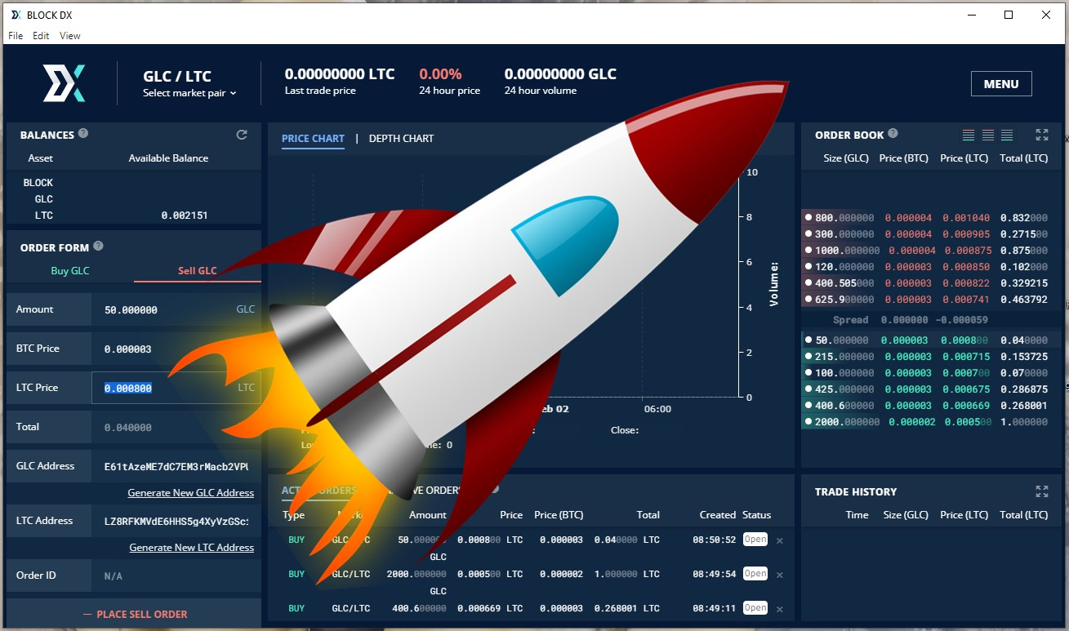Open the Edit menu
Image resolution: width=1069 pixels, height=631 pixels.
pos(41,36)
